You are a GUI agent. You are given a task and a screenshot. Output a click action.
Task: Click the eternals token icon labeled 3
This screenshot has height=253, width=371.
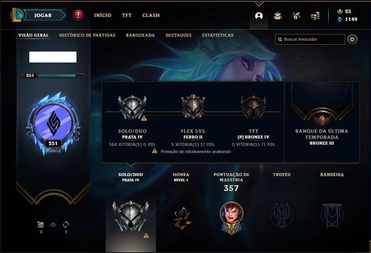41,224
